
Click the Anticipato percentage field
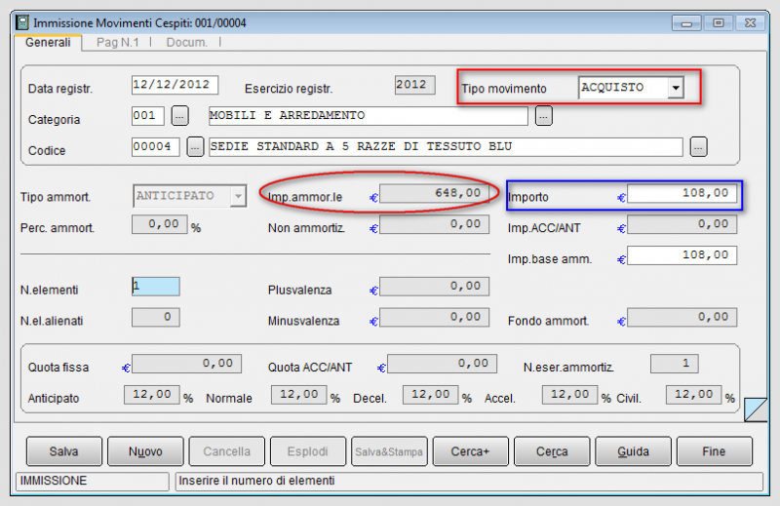tap(152, 395)
